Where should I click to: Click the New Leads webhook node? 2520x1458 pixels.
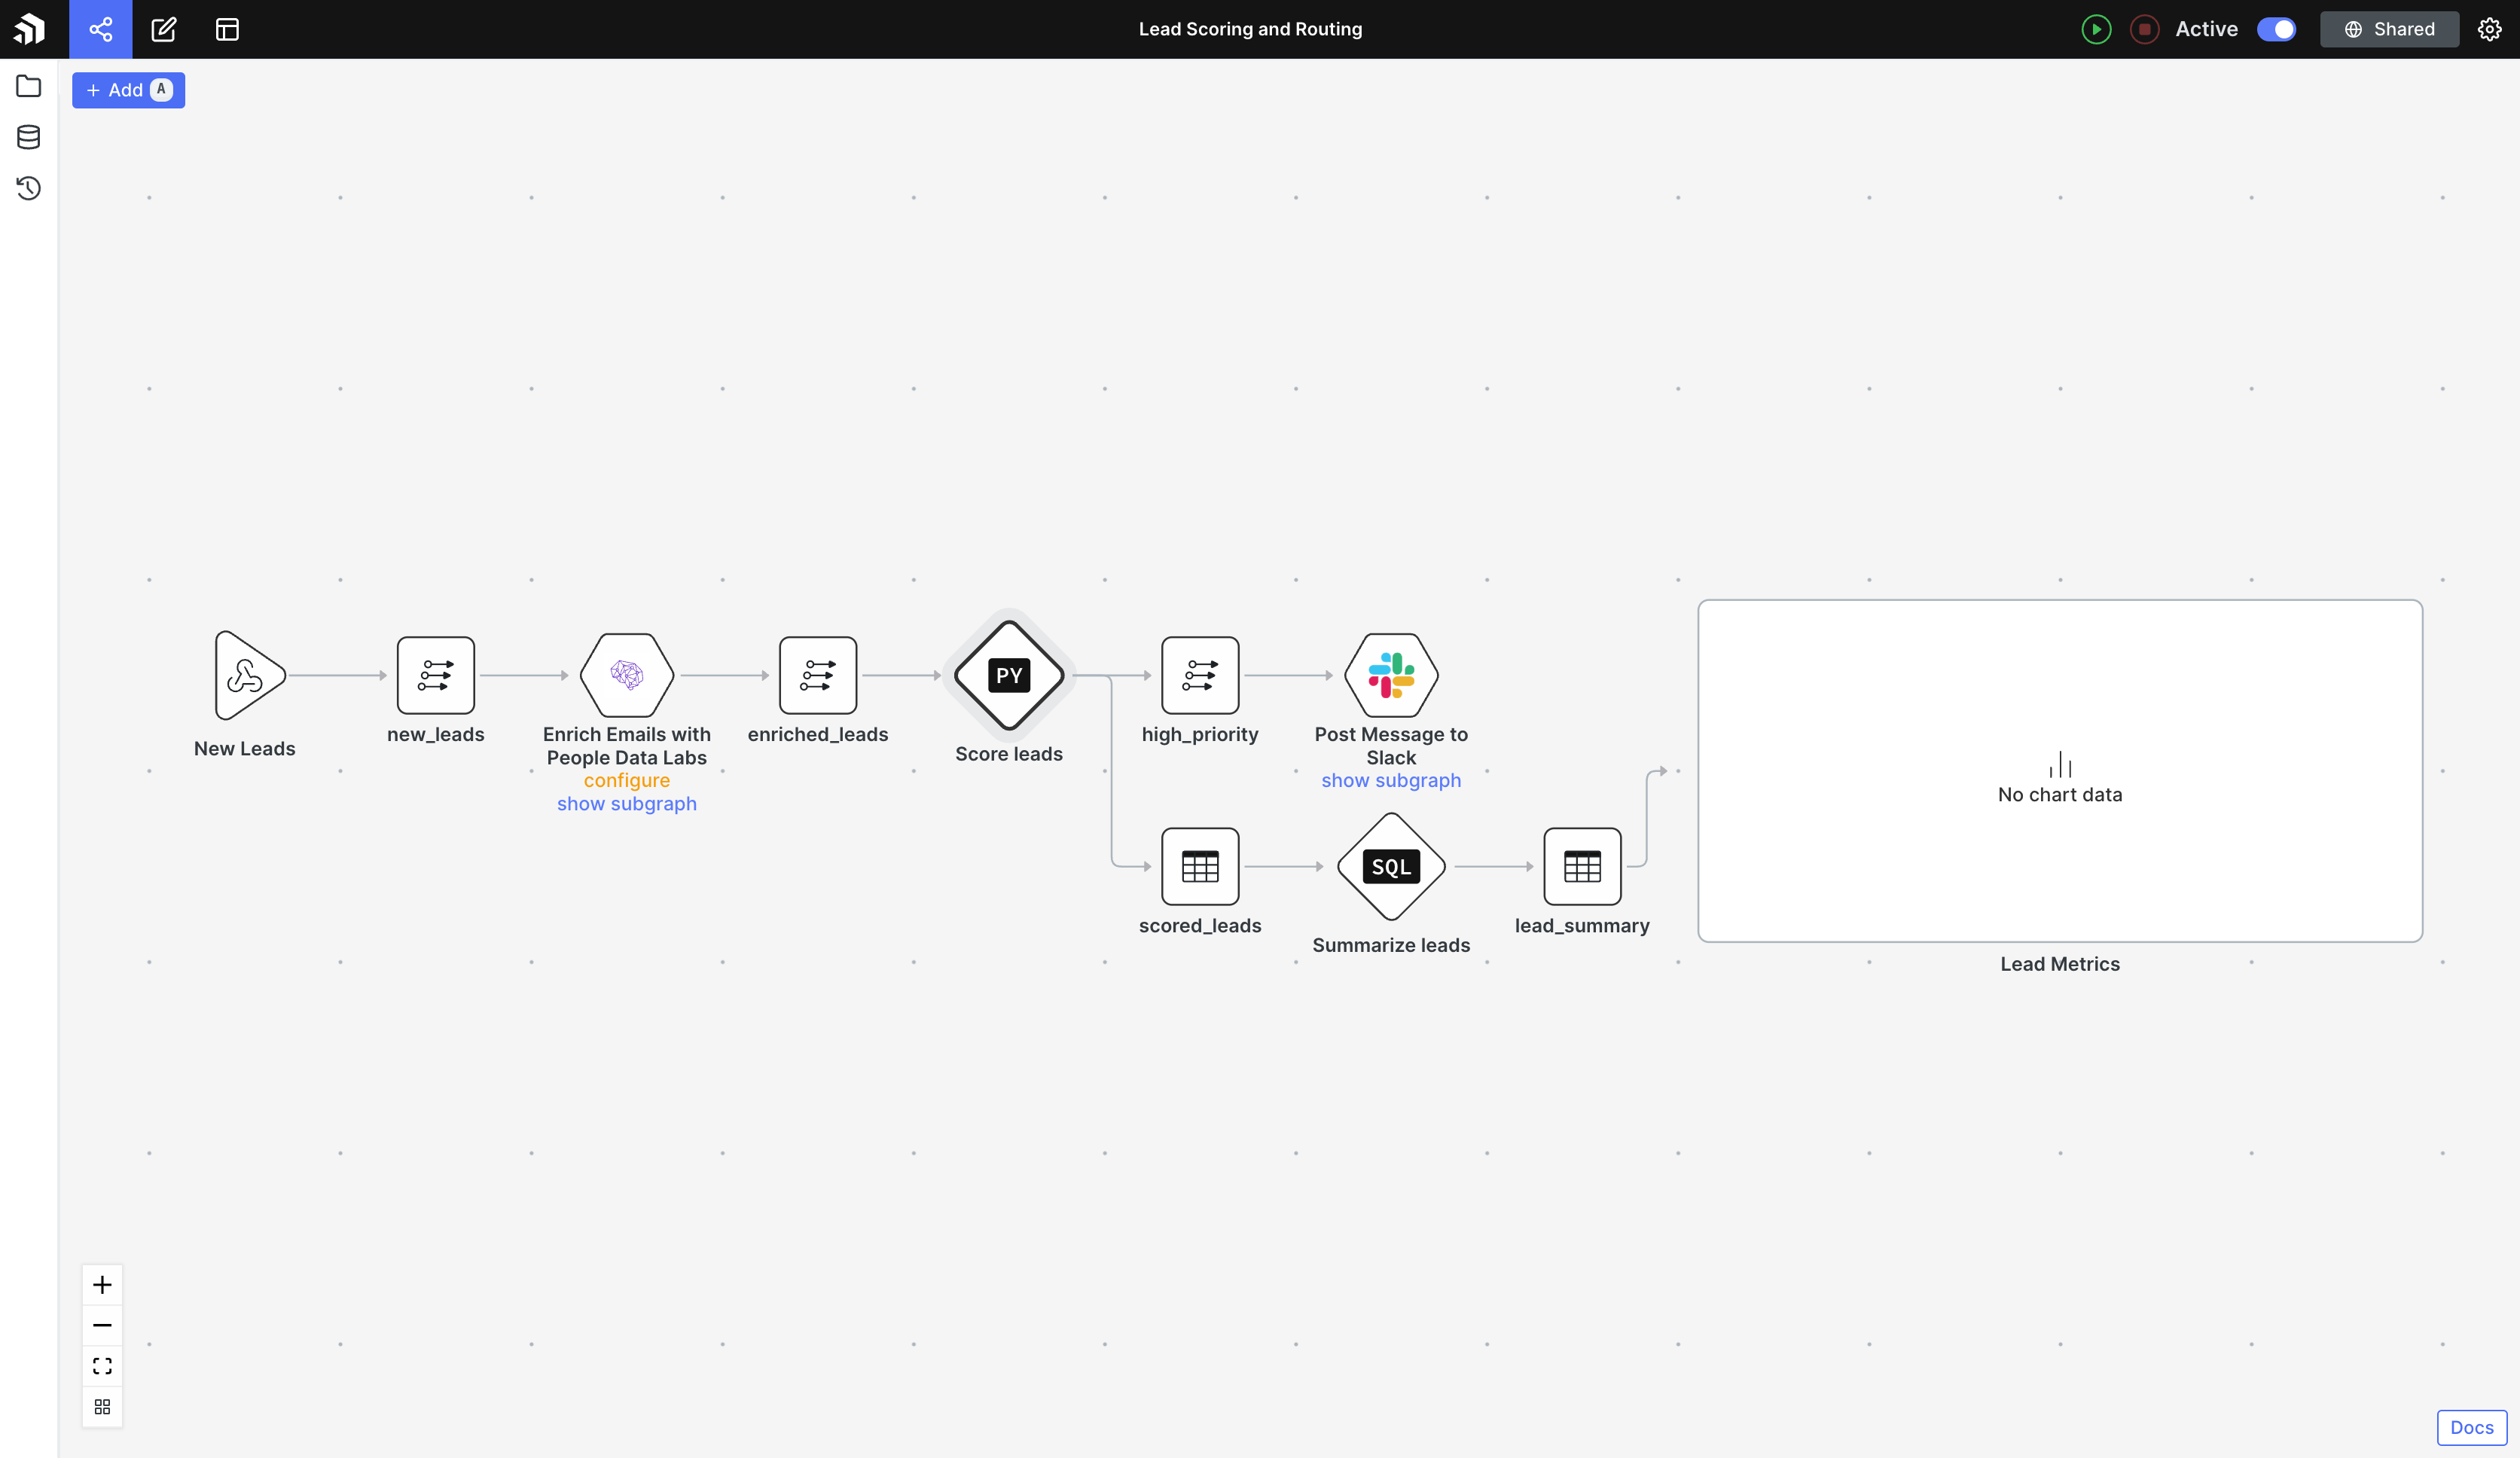coord(247,675)
